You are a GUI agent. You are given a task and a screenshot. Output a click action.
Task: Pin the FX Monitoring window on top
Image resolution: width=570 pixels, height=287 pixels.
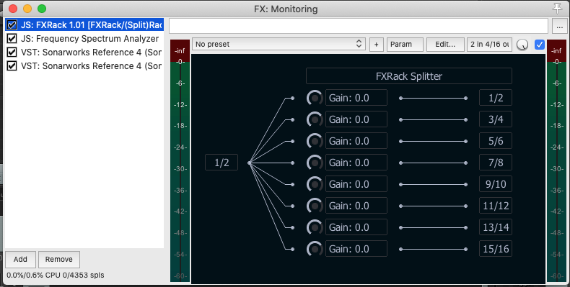pos(557,8)
